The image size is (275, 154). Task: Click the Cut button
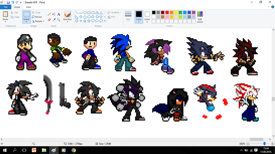click(14, 12)
